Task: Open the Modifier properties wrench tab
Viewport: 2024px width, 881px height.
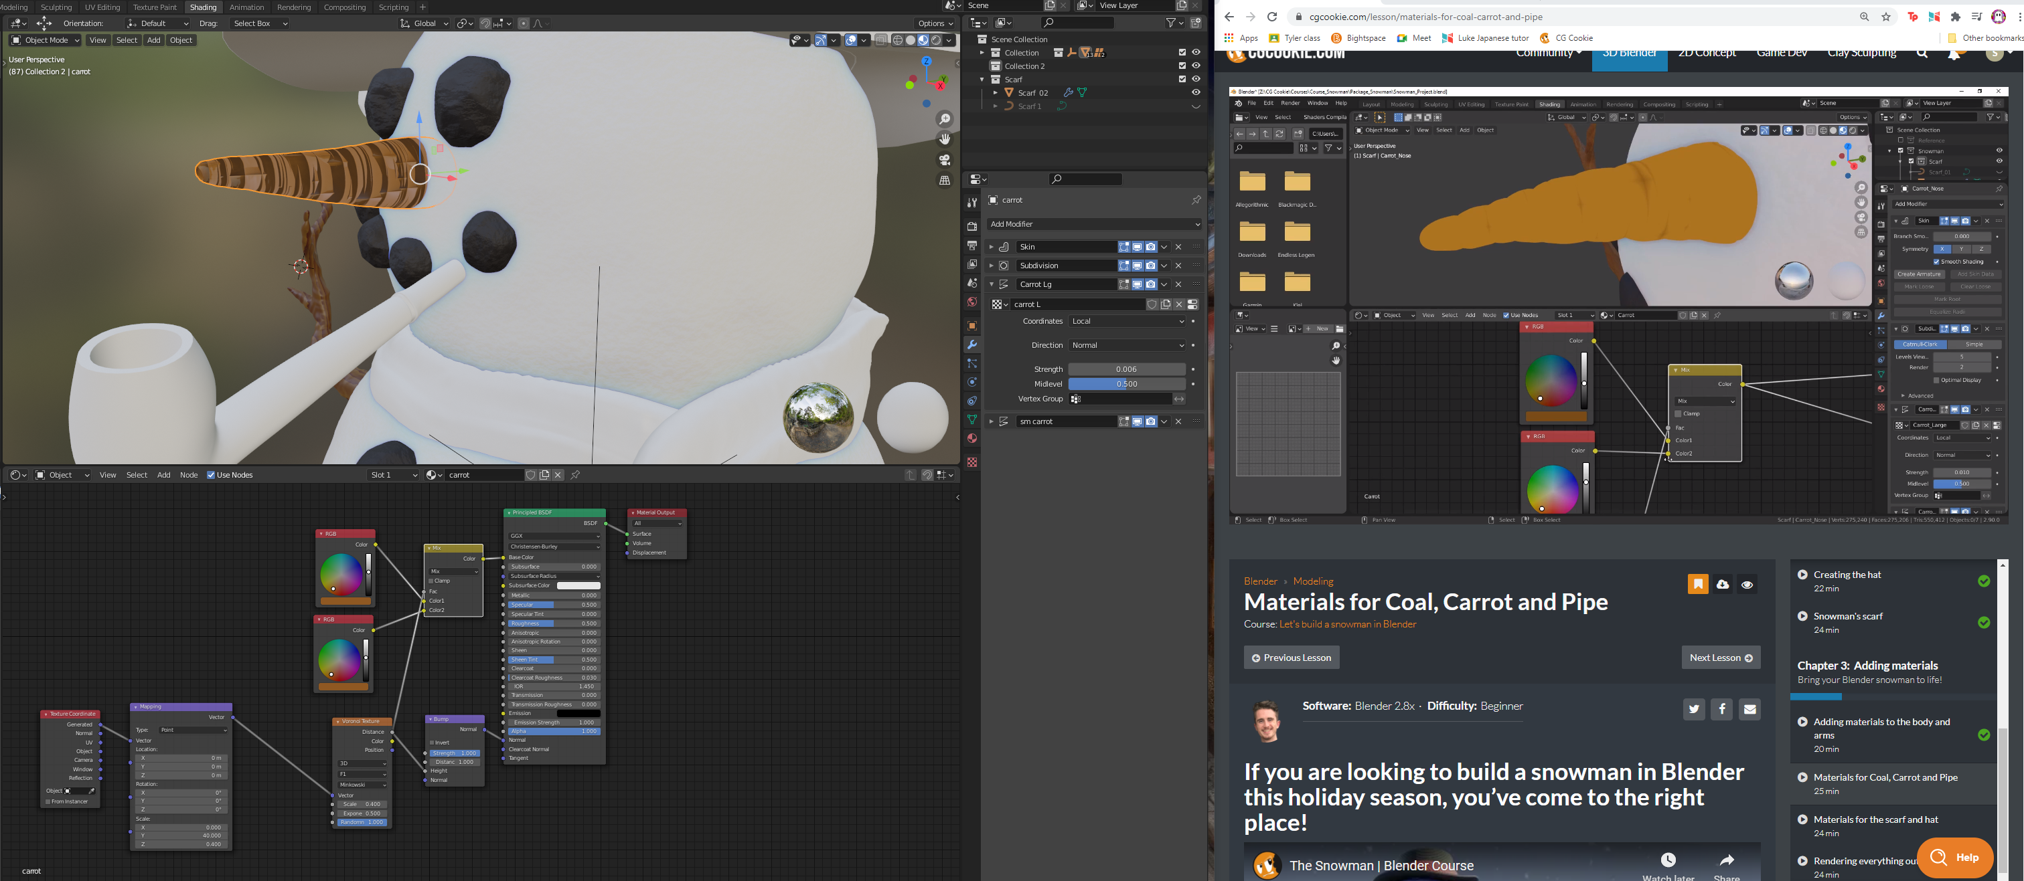Action: 972,345
